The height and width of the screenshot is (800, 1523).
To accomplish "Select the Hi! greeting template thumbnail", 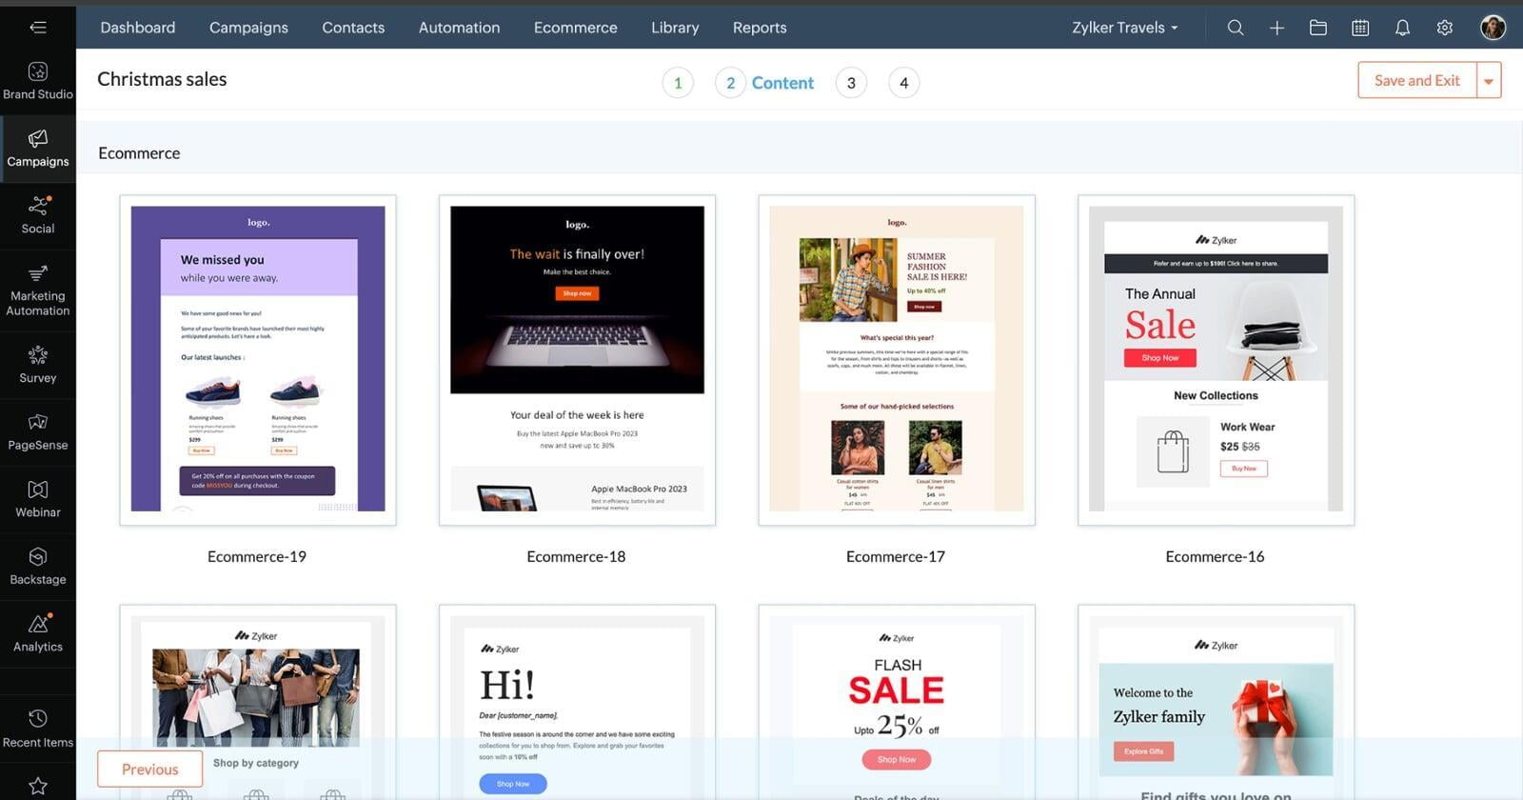I will pyautogui.click(x=577, y=702).
